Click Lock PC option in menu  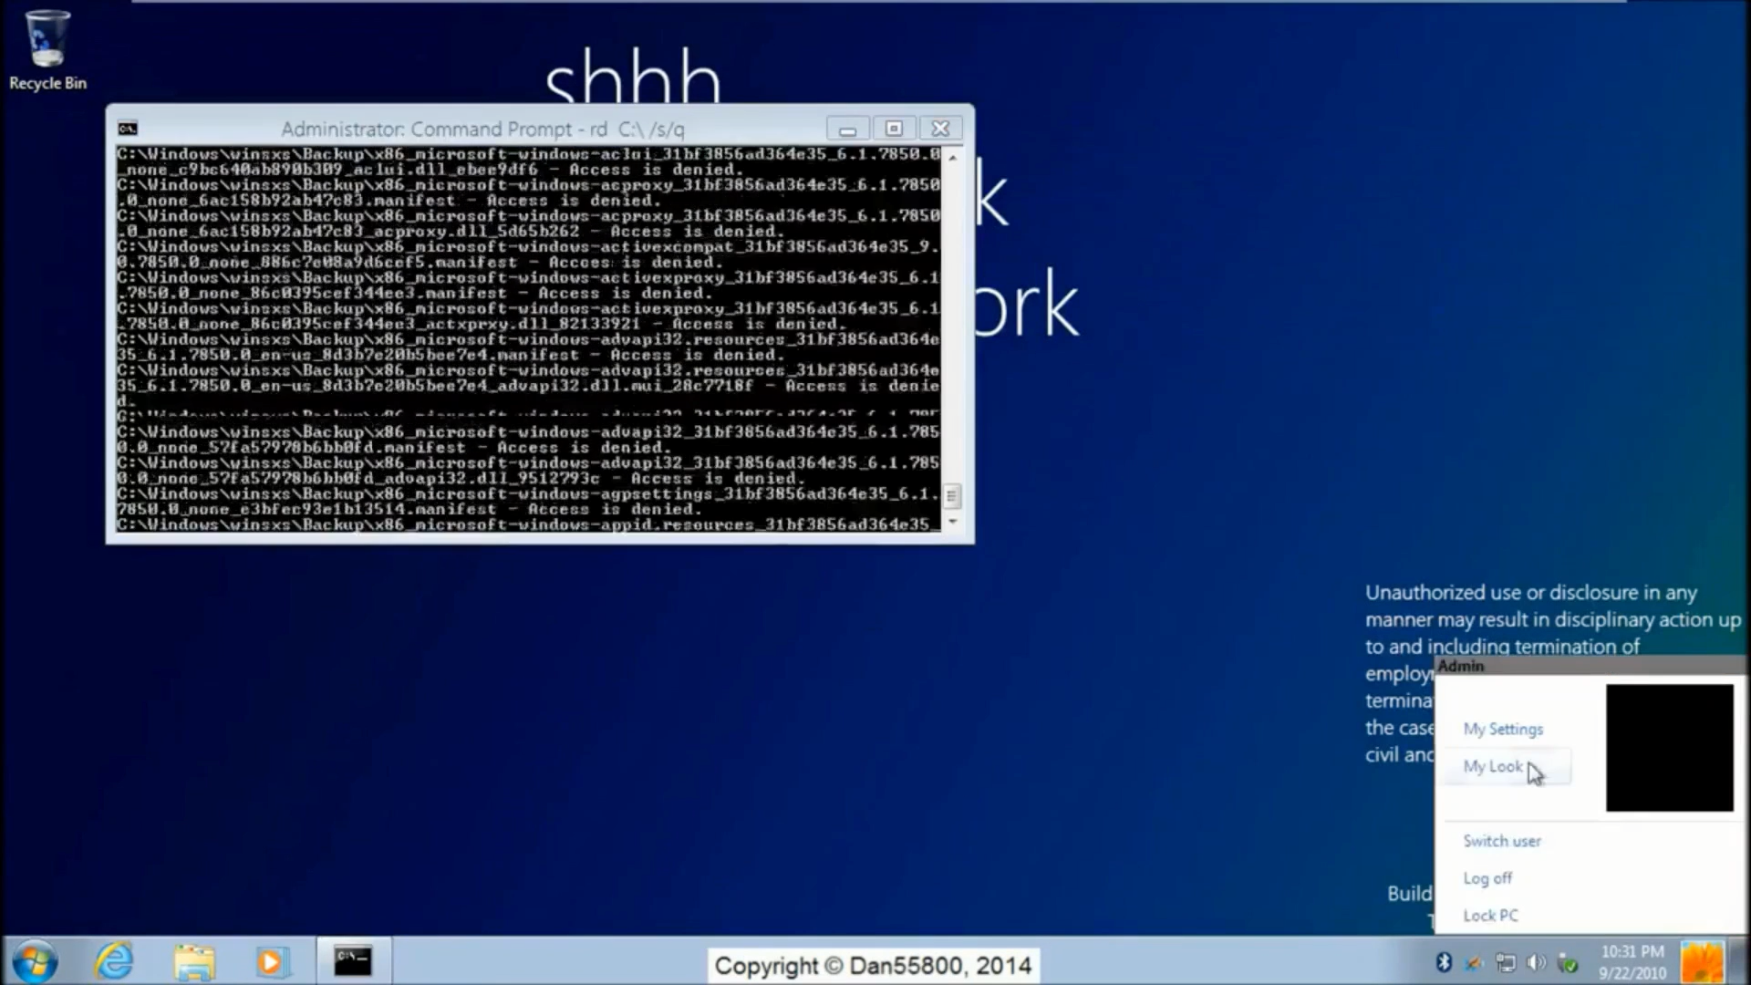[1490, 914]
